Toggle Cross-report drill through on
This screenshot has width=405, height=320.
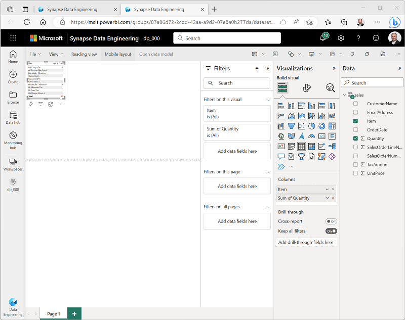coord(331,221)
